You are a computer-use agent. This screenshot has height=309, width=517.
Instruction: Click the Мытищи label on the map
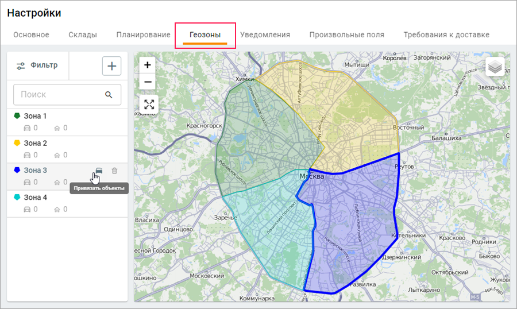357,65
